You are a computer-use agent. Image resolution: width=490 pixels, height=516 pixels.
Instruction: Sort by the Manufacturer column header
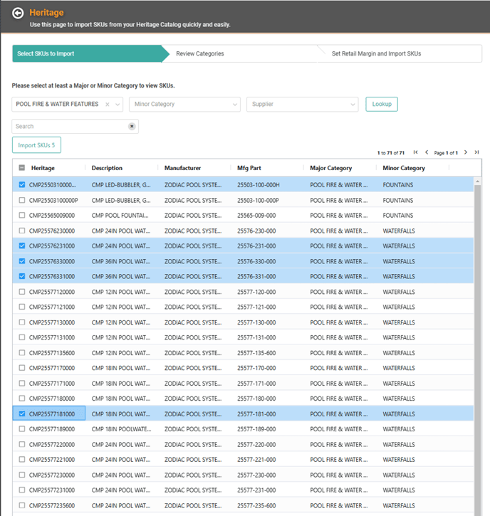pyautogui.click(x=182, y=168)
